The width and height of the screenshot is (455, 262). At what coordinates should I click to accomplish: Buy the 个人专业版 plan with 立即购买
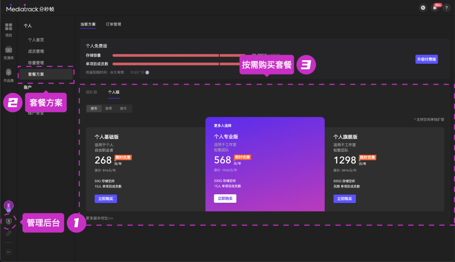(x=225, y=198)
